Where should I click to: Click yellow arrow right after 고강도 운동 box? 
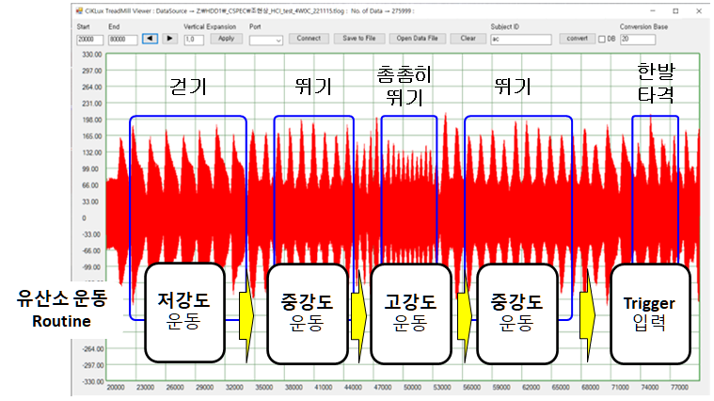click(464, 313)
